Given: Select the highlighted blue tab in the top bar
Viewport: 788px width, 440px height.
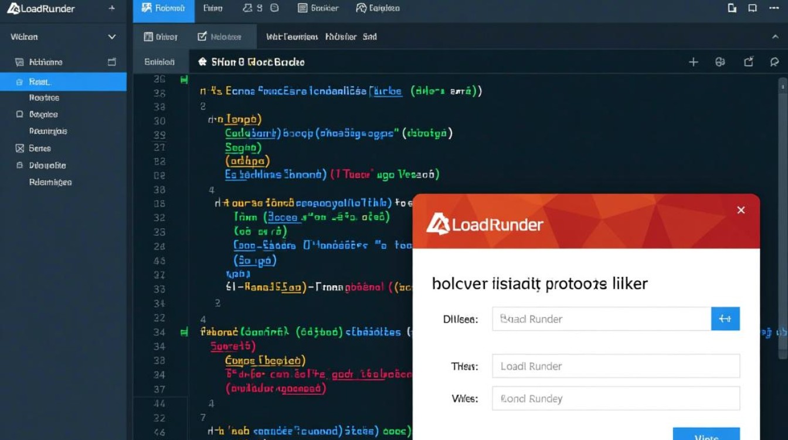Looking at the screenshot, I should (x=164, y=9).
